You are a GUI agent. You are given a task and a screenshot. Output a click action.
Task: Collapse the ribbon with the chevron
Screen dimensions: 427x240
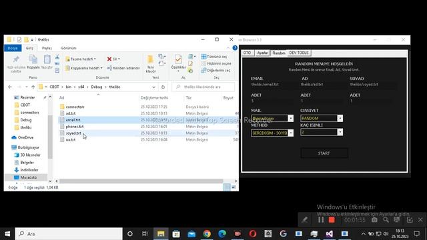pos(228,48)
